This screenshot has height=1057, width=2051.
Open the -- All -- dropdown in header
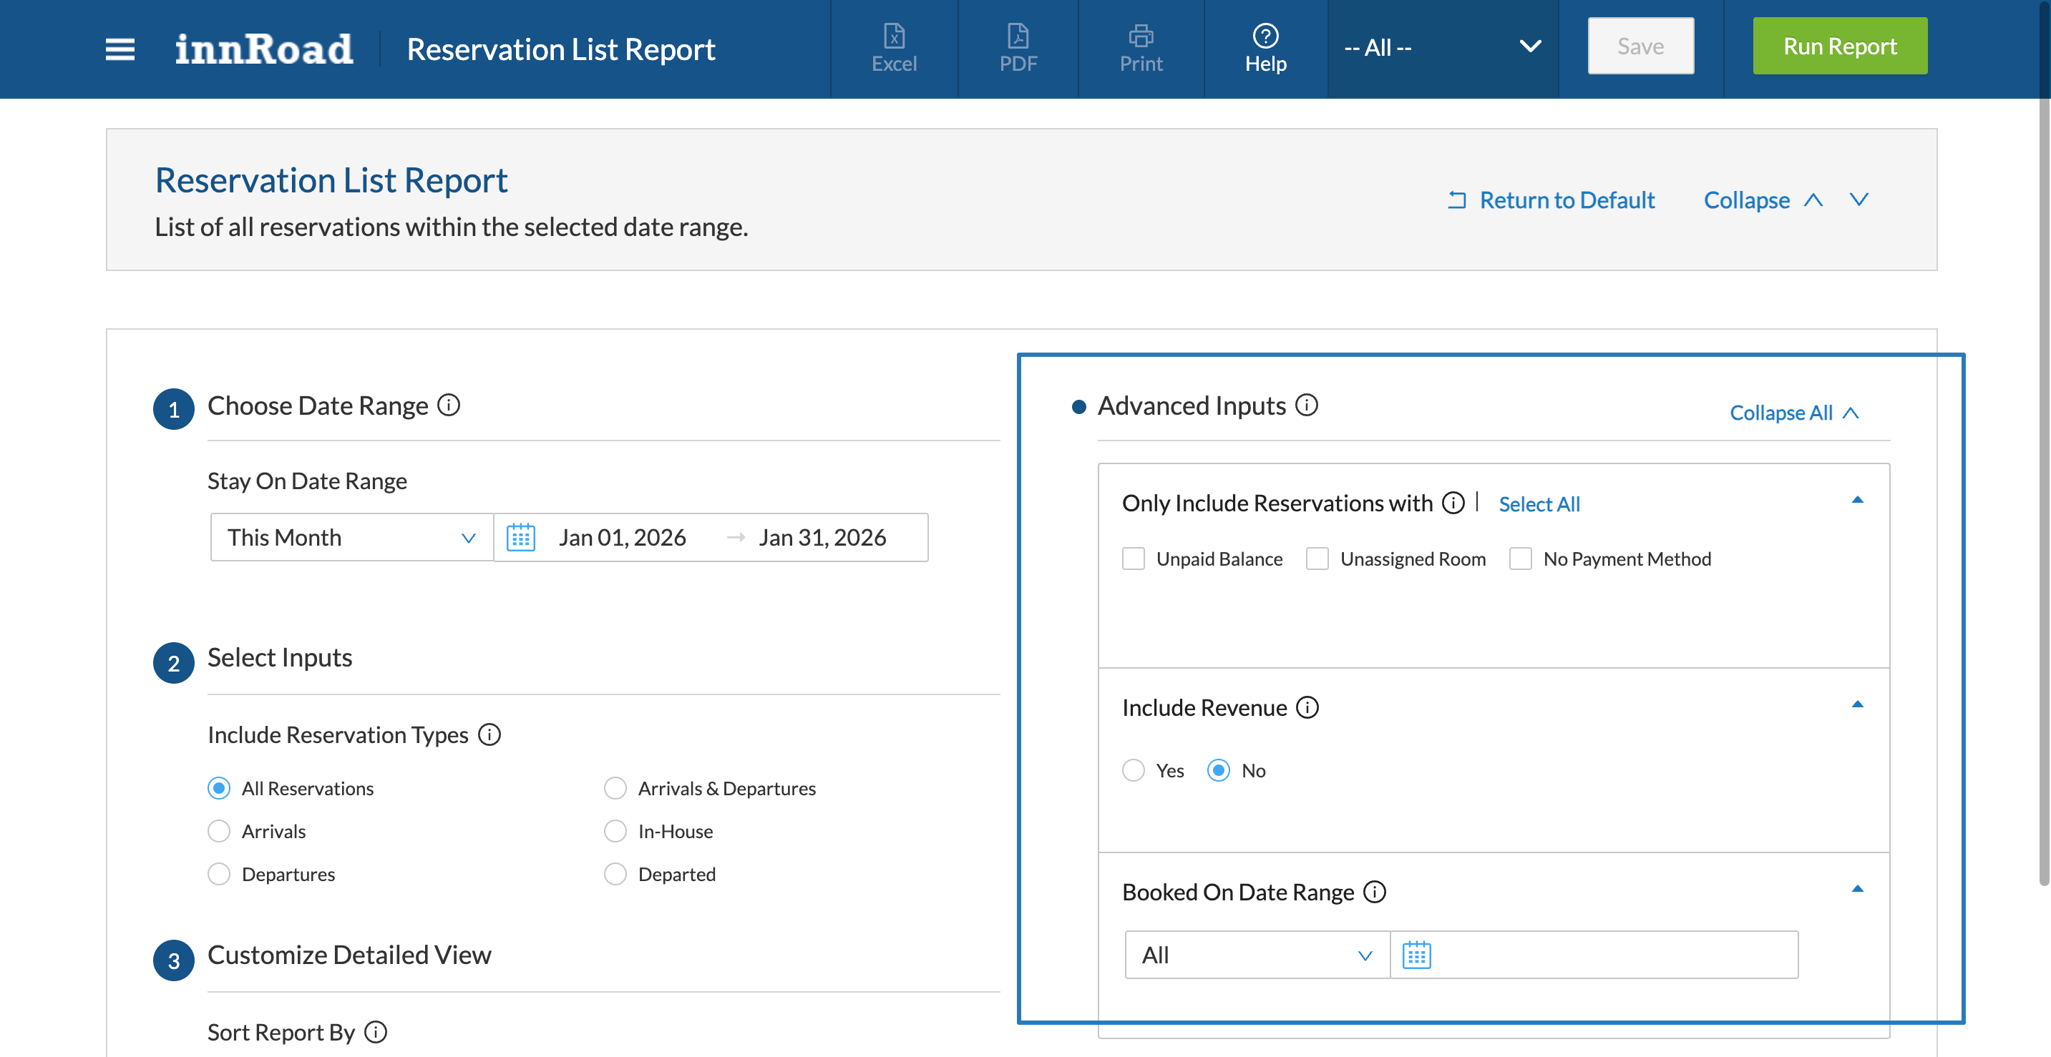[x=1441, y=48]
